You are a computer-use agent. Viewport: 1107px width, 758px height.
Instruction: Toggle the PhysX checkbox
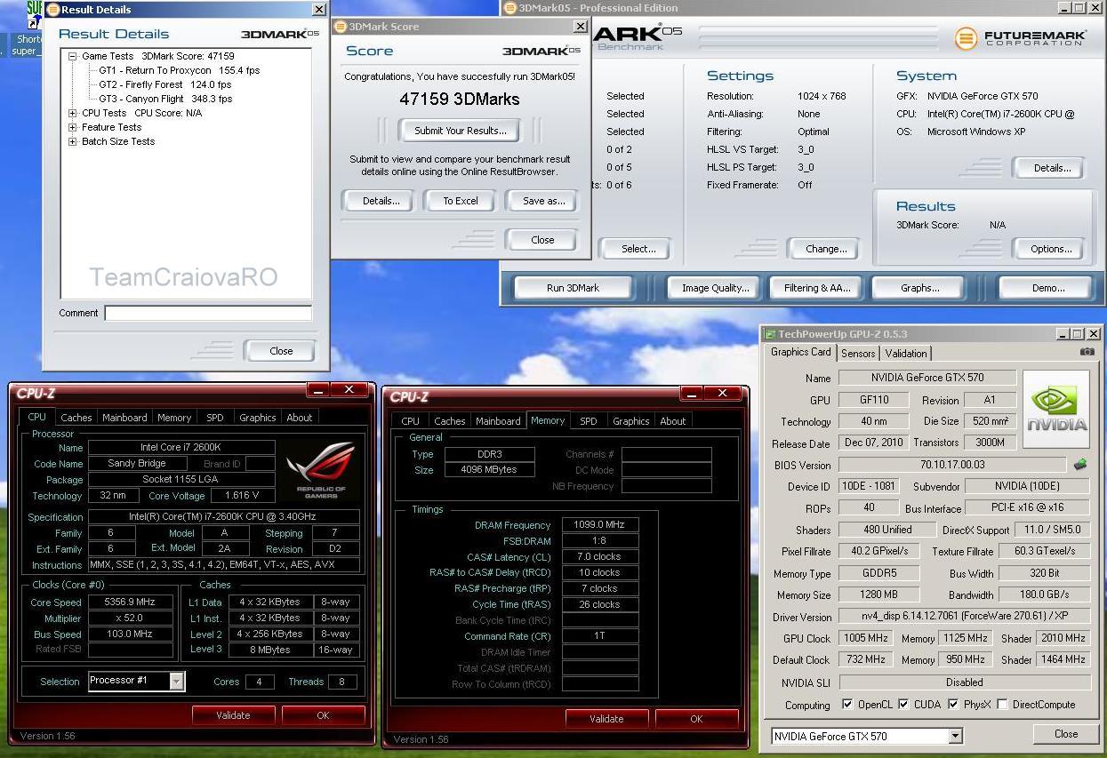953,705
